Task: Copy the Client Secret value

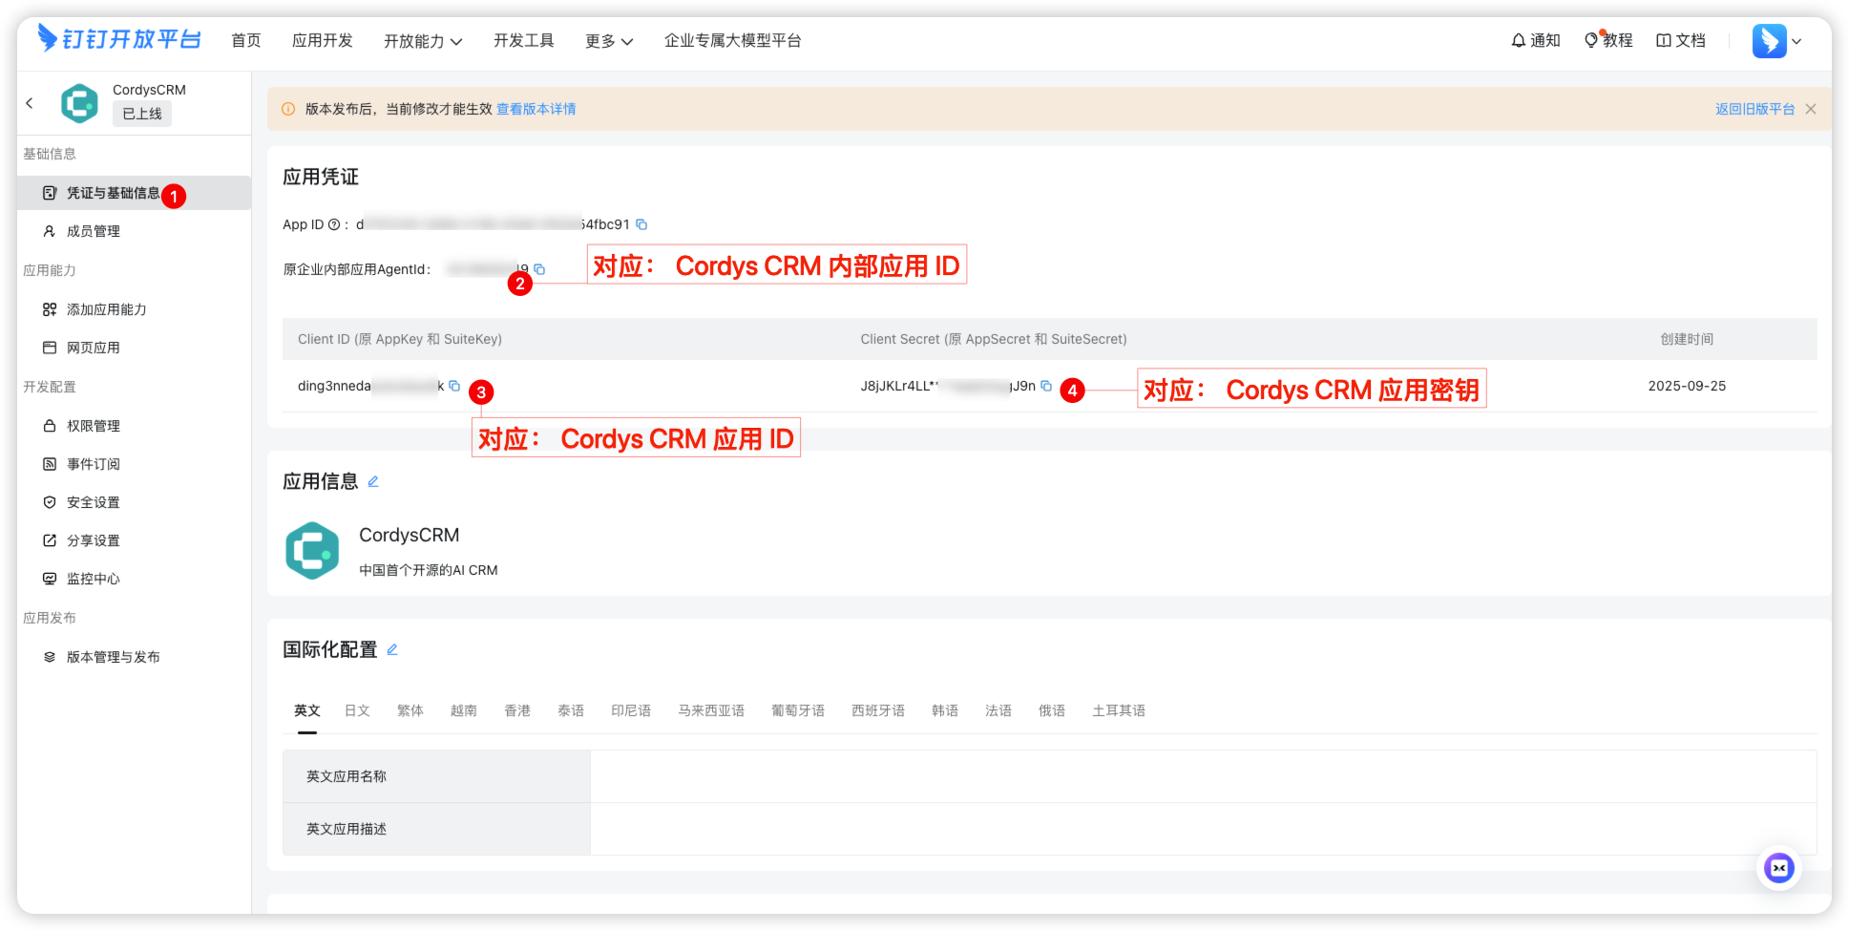Action: (x=1046, y=386)
